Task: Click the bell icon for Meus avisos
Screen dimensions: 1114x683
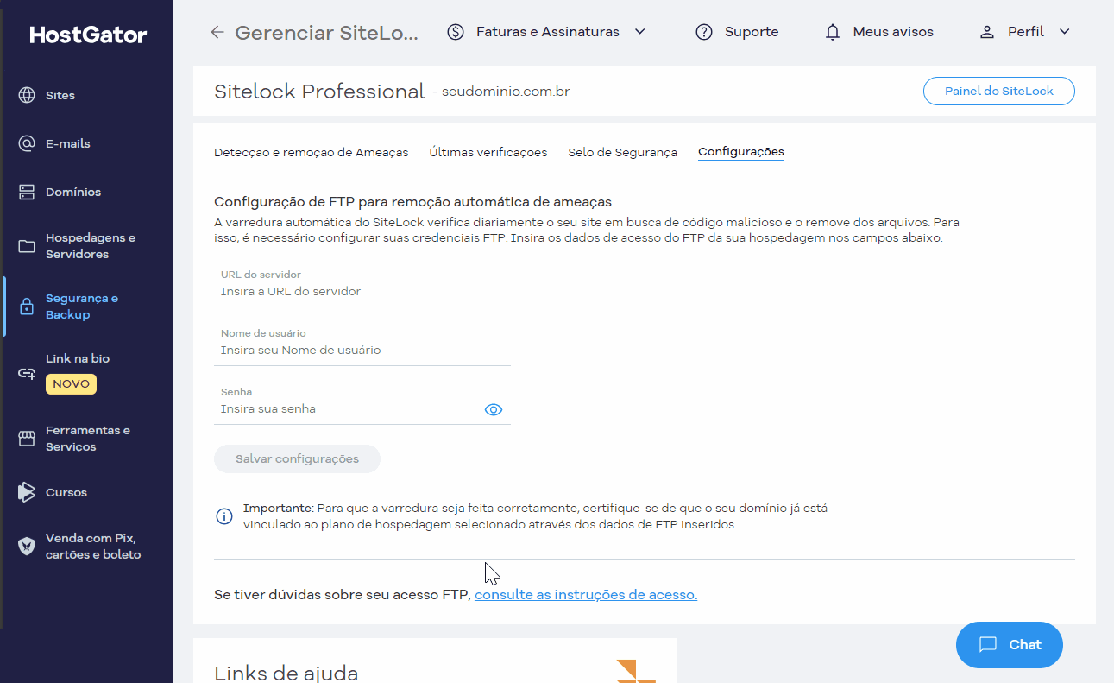Action: 833,32
